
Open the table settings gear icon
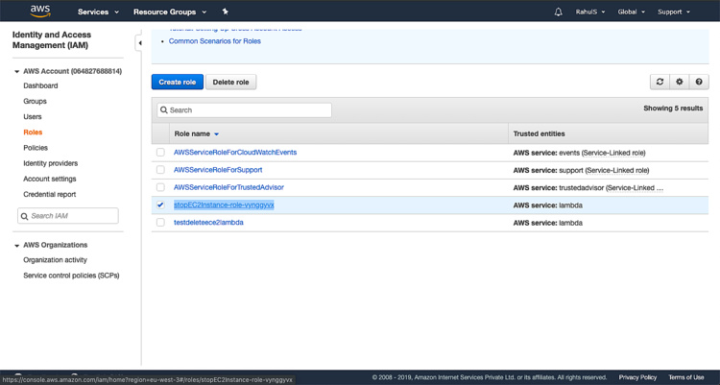click(680, 83)
